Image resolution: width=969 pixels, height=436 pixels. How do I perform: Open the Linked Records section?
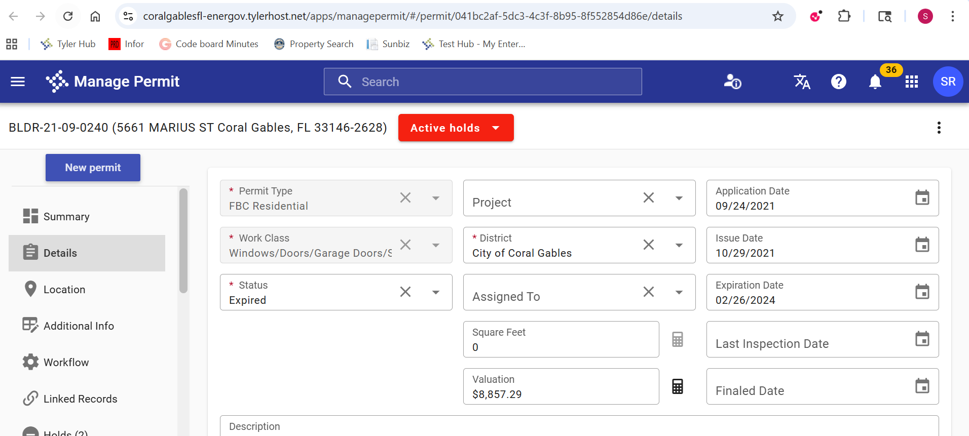(x=80, y=399)
